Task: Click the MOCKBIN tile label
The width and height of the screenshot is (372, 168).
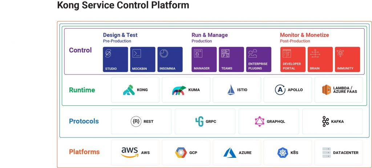Action: coord(139,69)
